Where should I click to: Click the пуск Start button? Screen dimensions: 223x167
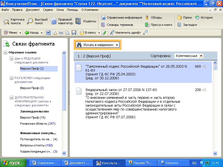[x=13, y=163]
